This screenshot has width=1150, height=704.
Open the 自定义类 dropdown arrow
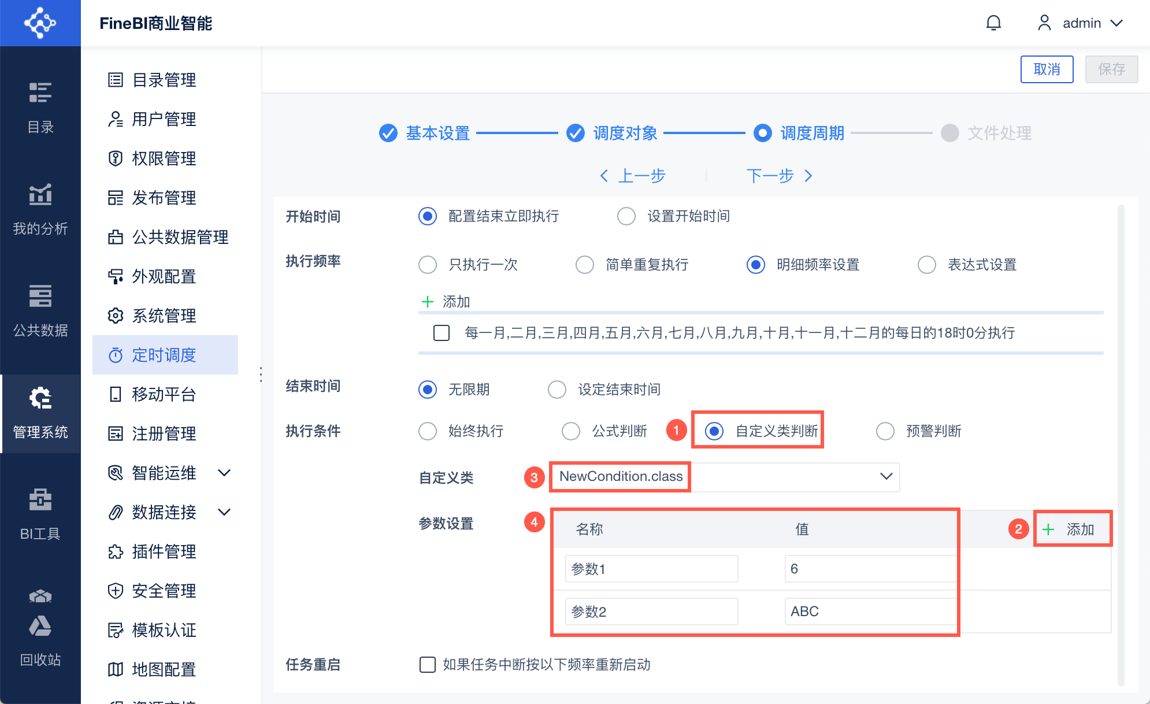886,476
